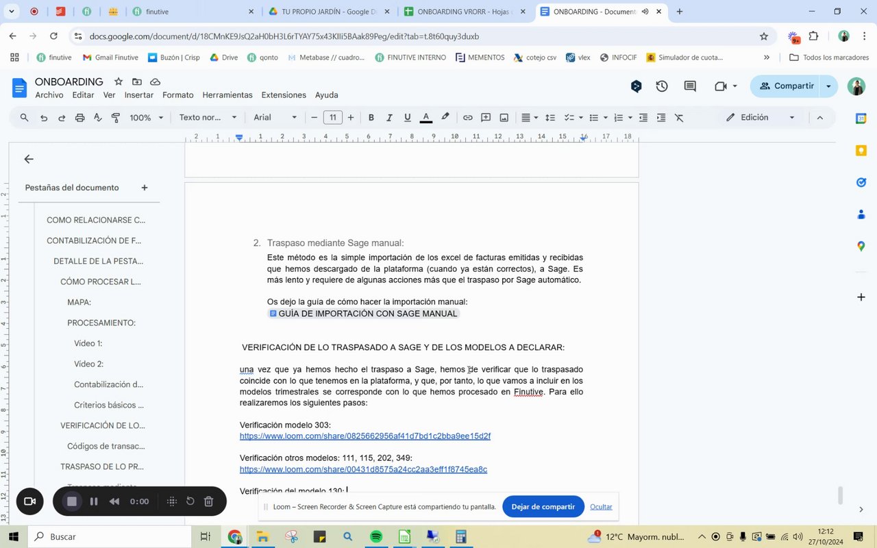Open the Herramientas menu
Screen dimensions: 877x548
tap(227, 95)
